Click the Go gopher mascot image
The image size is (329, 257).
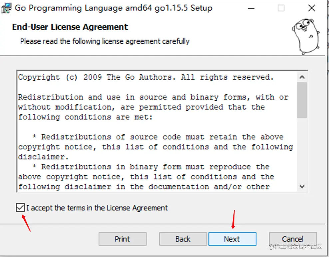pos(305,37)
